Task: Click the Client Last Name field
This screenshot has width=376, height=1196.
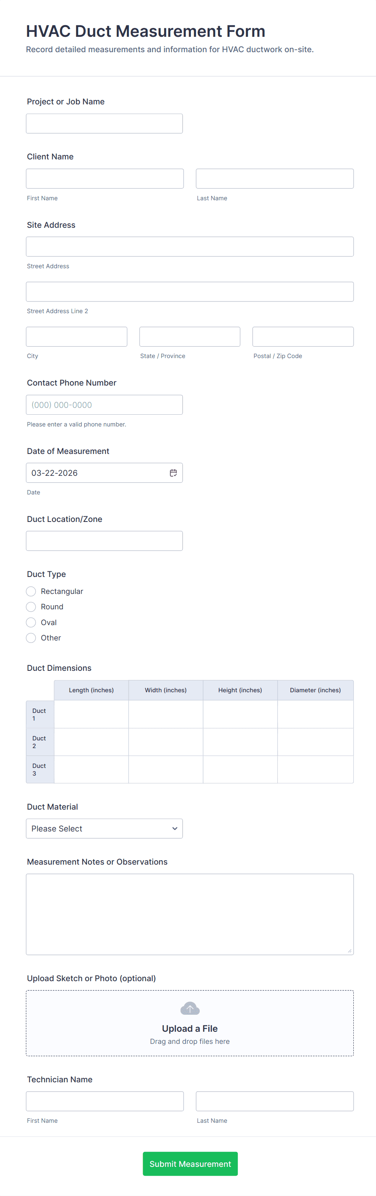Action: (x=275, y=179)
